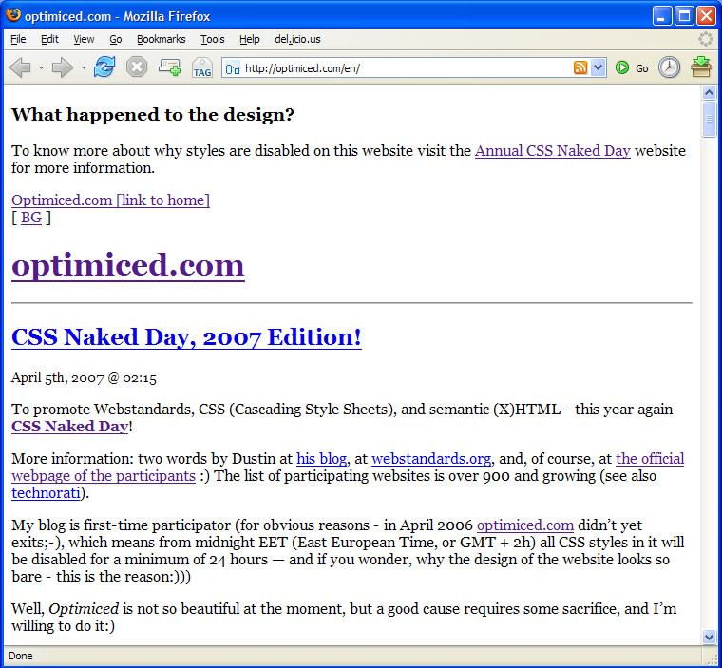Open the History clock icon
The height and width of the screenshot is (668, 722).
click(669, 67)
